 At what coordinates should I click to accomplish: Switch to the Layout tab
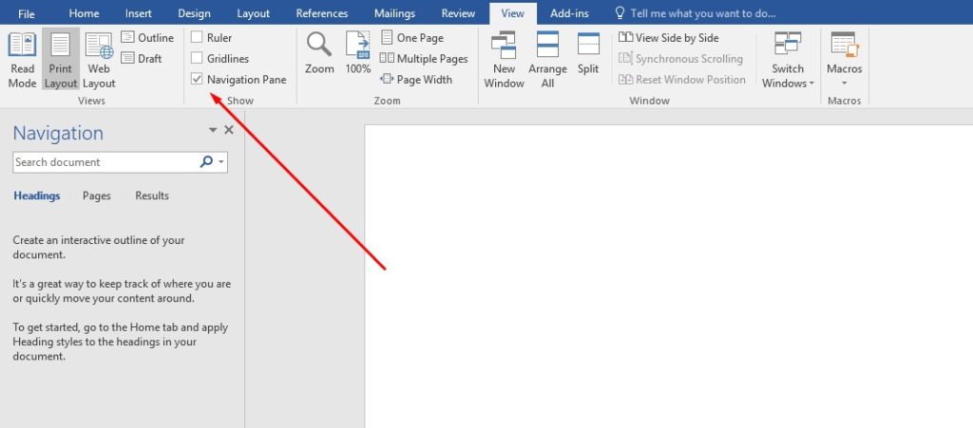[x=253, y=13]
